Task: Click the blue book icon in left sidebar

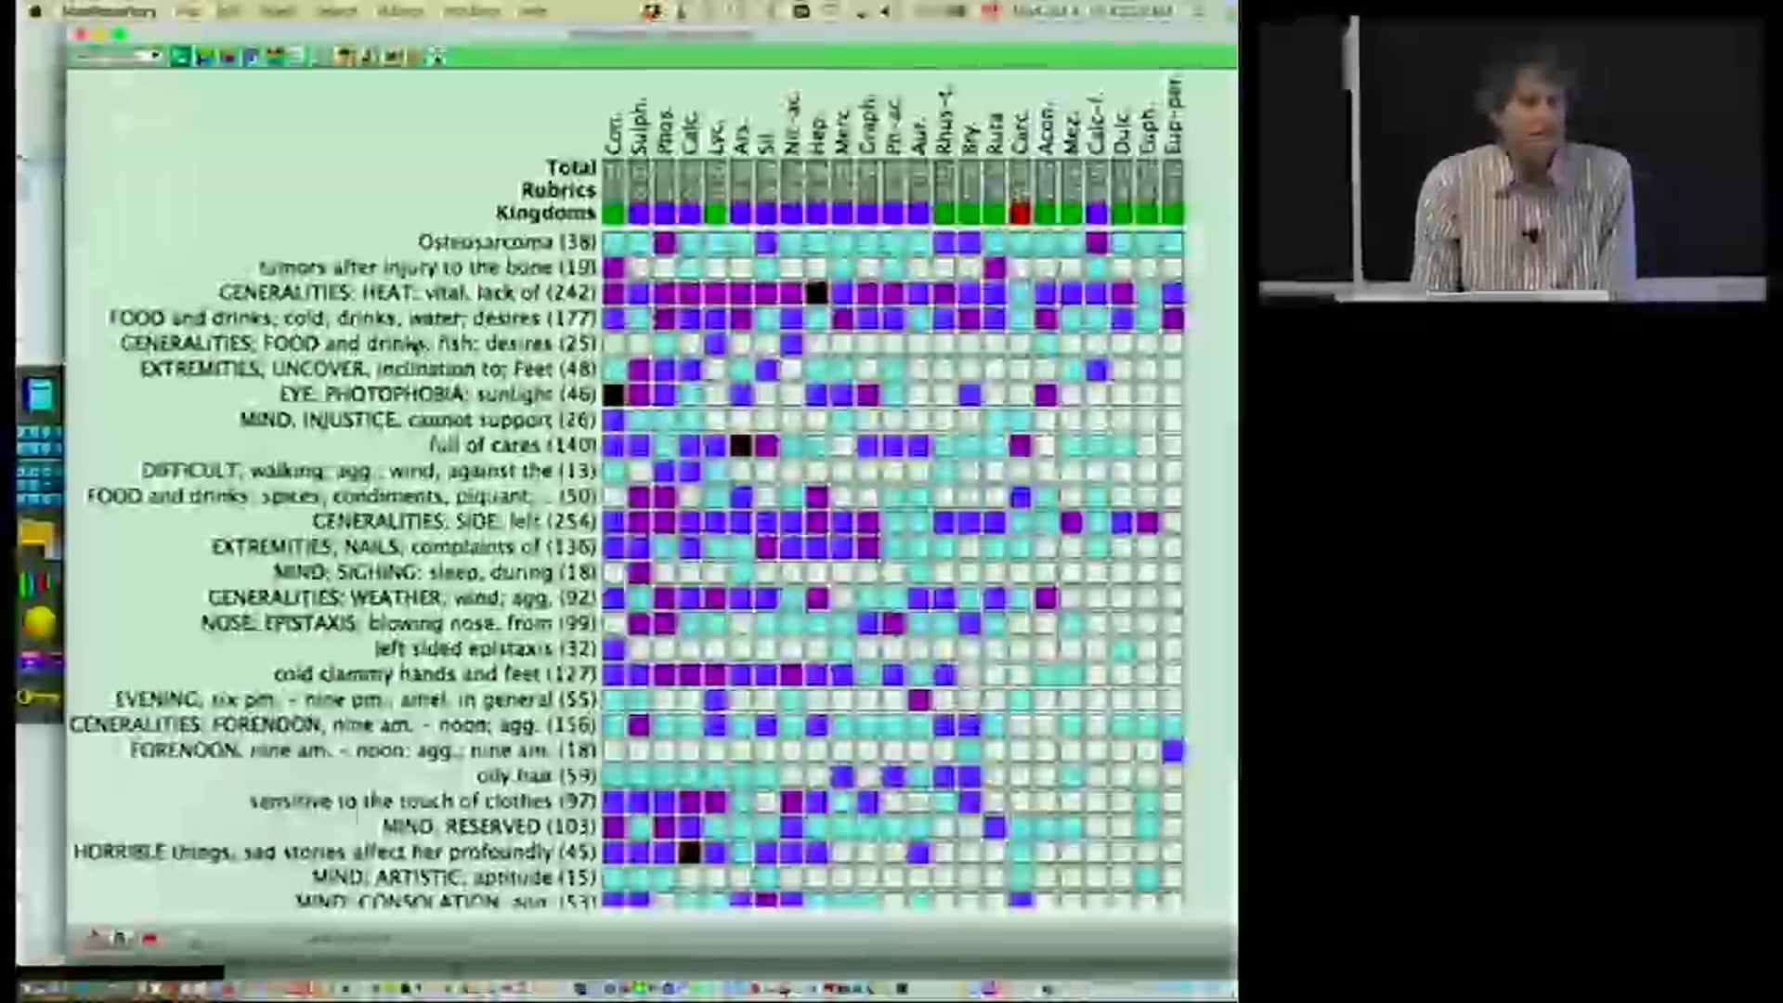Action: pos(39,395)
